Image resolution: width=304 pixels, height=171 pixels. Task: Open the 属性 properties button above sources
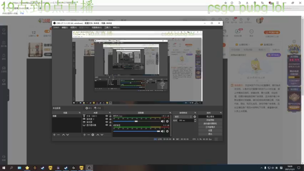89,108
